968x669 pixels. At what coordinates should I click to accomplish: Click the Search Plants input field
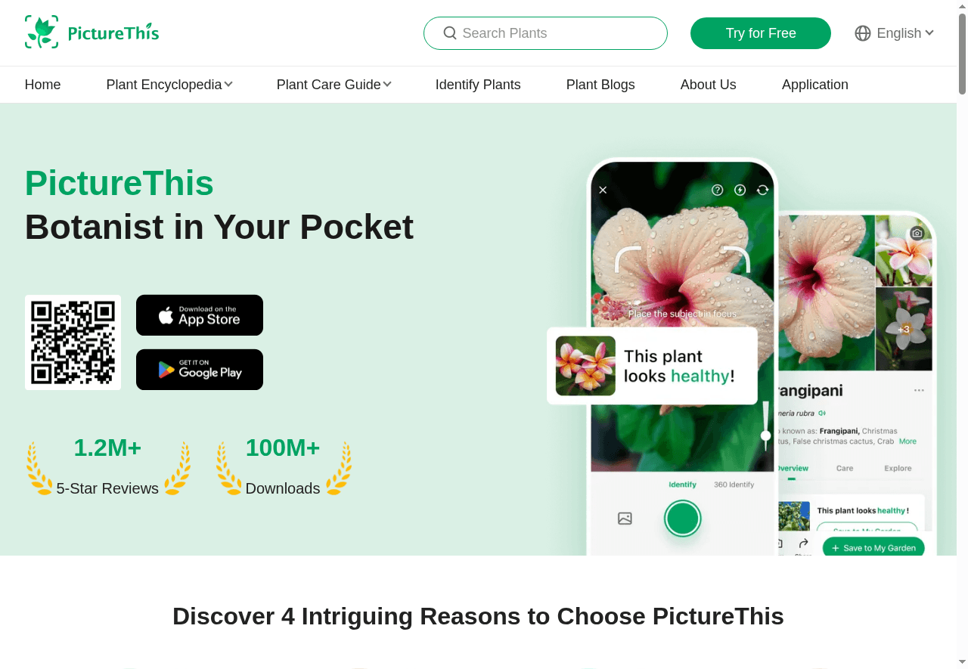coord(545,33)
